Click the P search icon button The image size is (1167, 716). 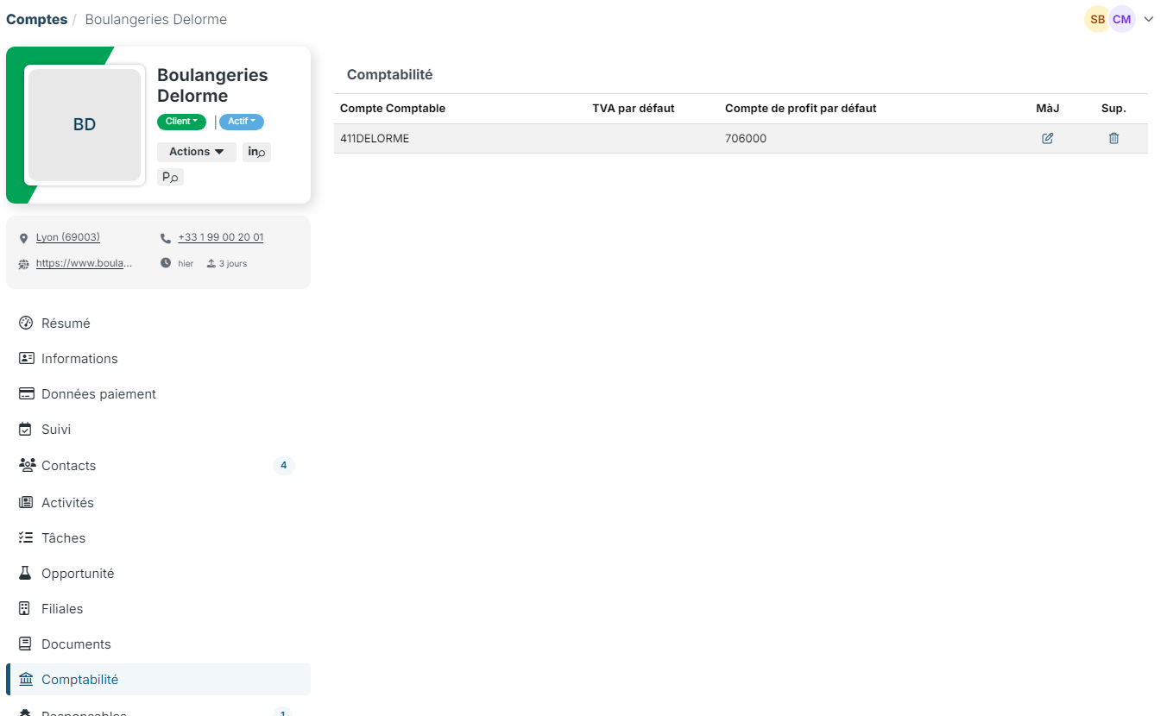point(170,177)
